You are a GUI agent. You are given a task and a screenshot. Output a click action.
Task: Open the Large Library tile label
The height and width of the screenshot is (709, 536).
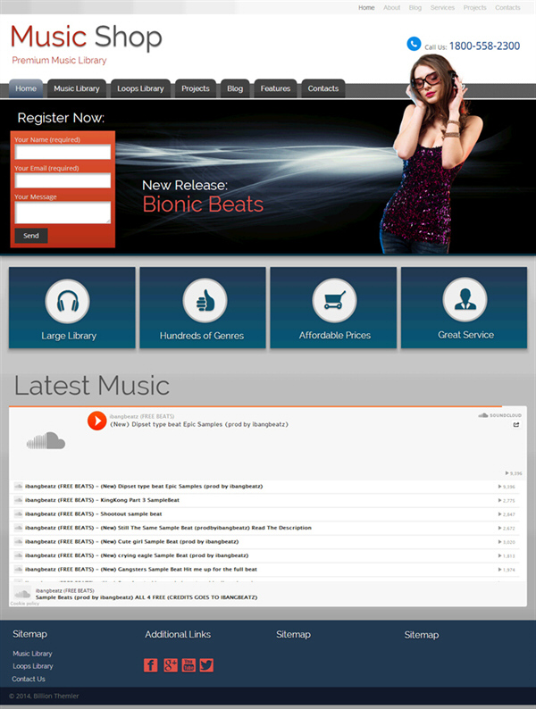coord(69,336)
